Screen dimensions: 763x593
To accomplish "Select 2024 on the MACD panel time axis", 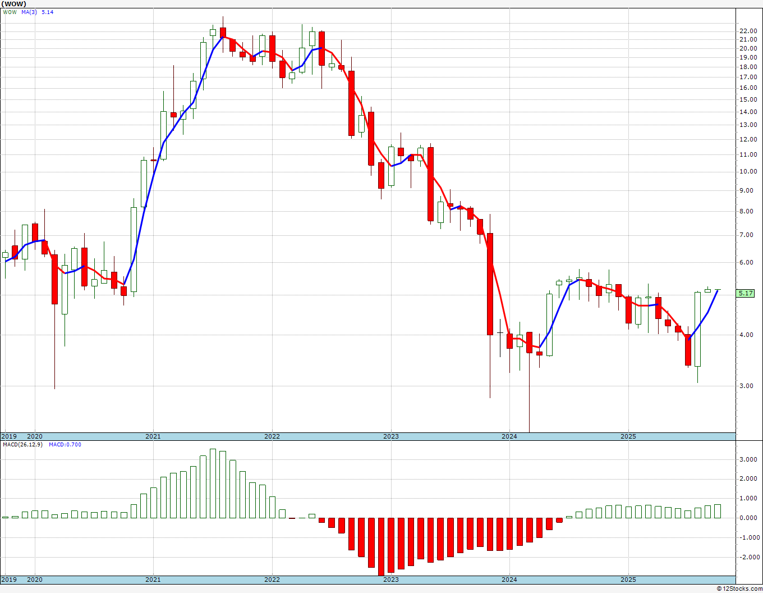I will (x=509, y=580).
